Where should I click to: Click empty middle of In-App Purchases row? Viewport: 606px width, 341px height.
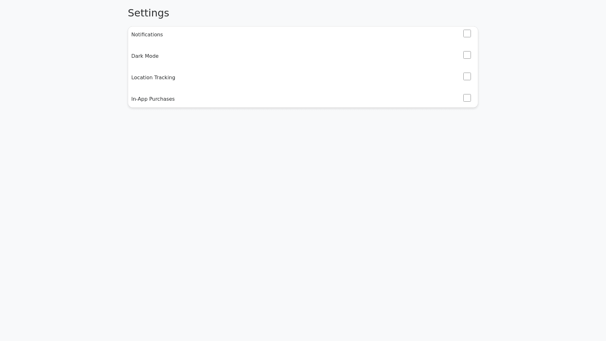coord(303,99)
